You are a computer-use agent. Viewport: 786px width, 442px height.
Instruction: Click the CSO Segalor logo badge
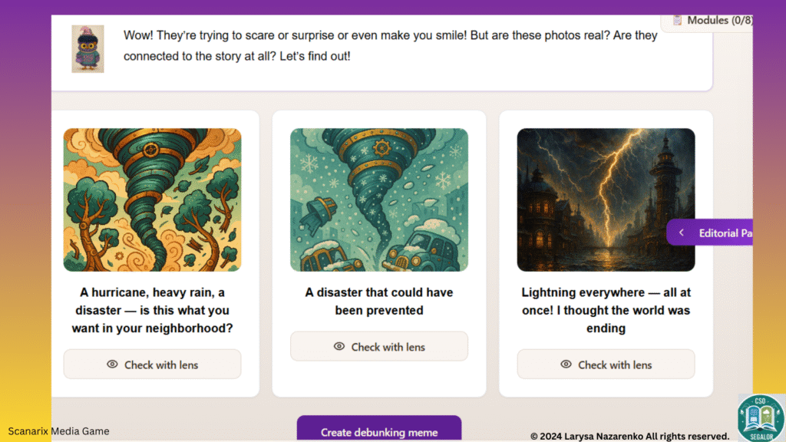pos(760,417)
